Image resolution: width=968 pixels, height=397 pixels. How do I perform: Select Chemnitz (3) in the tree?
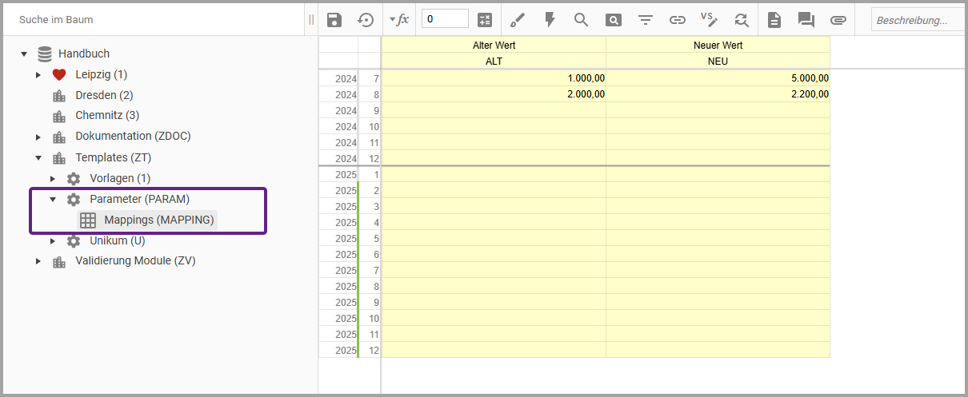coord(106,116)
